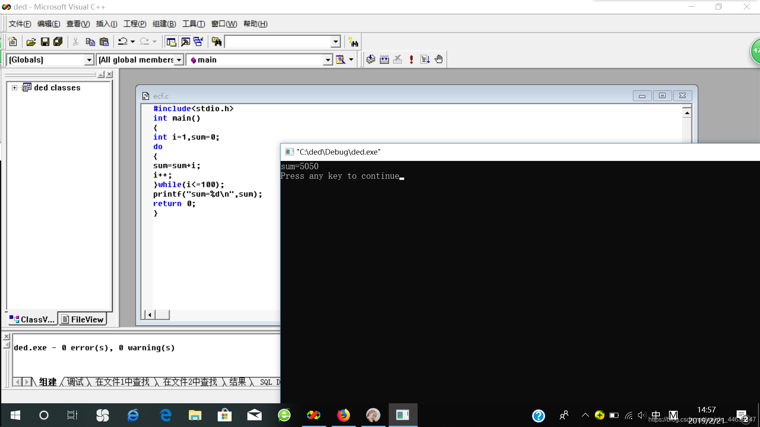Image resolution: width=760 pixels, height=427 pixels.
Task: Open the main function members dropdown
Action: (328, 60)
